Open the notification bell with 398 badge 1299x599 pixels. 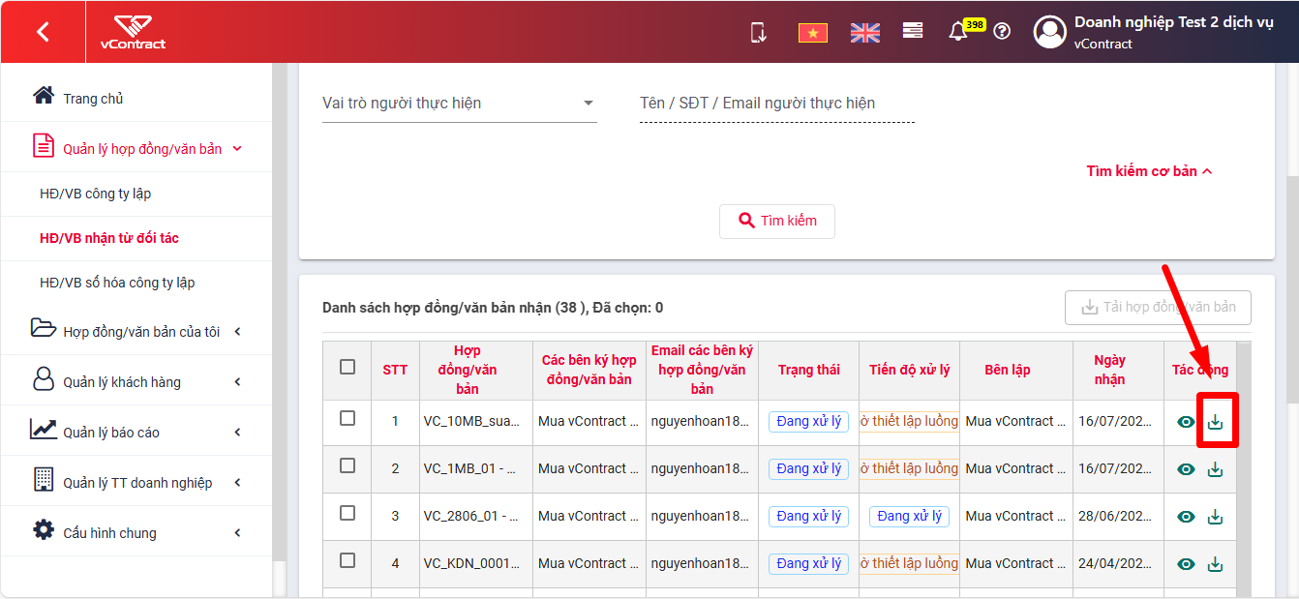[x=958, y=32]
